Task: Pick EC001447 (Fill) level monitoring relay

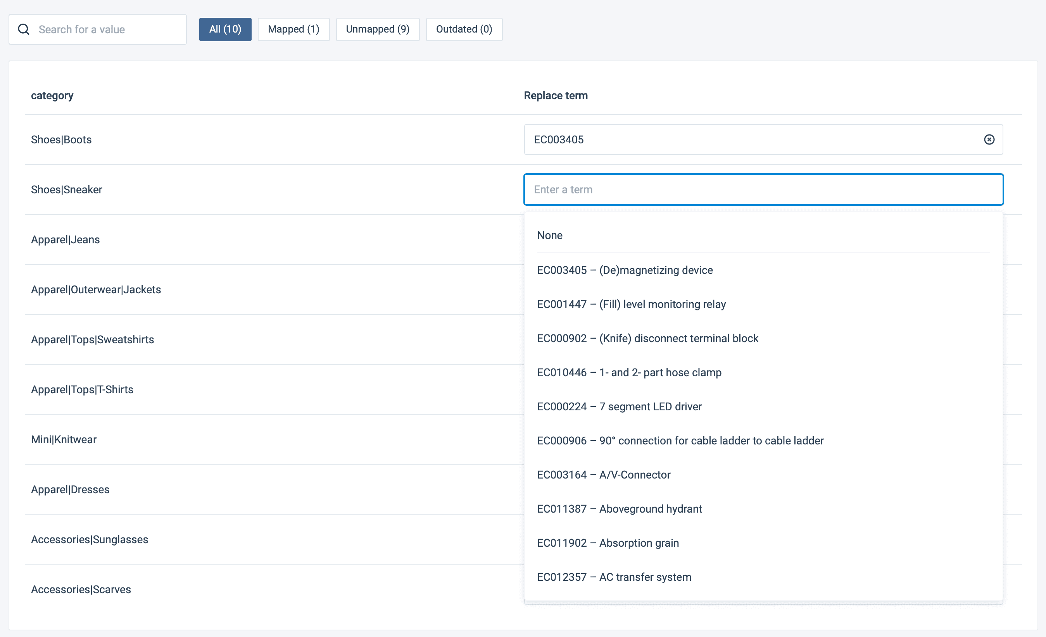Action: [x=631, y=304]
